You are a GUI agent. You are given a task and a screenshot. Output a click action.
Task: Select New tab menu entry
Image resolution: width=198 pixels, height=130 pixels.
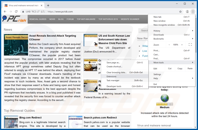tap(171, 17)
